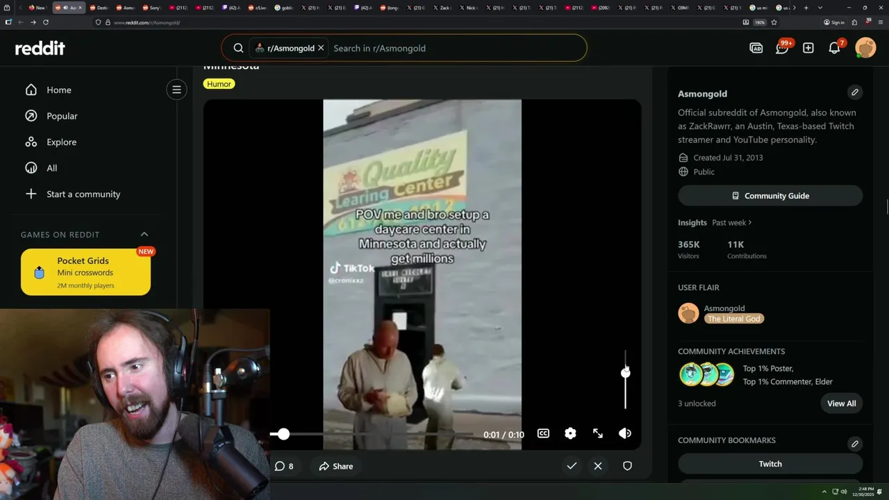Click browser Sign in button
Screen dimensions: 889x500
[834, 22]
